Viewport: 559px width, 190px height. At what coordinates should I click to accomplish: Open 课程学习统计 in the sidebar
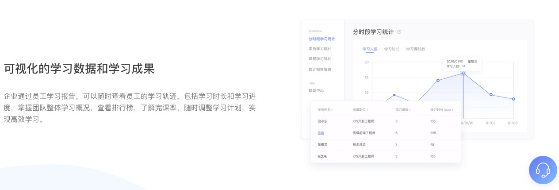(x=320, y=59)
